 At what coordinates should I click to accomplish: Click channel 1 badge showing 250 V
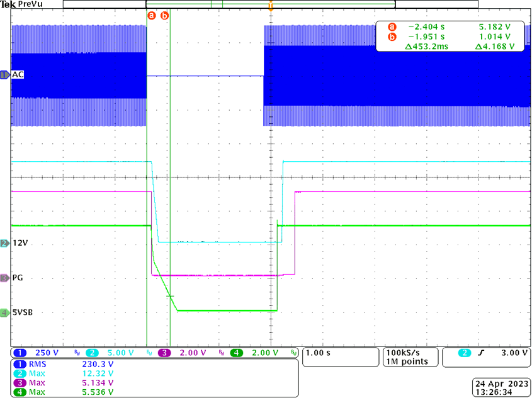pos(37,353)
